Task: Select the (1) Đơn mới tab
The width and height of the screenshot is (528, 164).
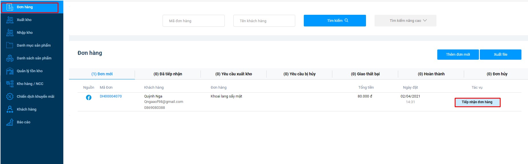Action: (x=102, y=74)
